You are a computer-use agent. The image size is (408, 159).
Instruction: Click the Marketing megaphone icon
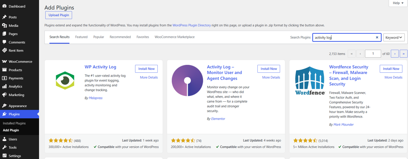pos(4,95)
